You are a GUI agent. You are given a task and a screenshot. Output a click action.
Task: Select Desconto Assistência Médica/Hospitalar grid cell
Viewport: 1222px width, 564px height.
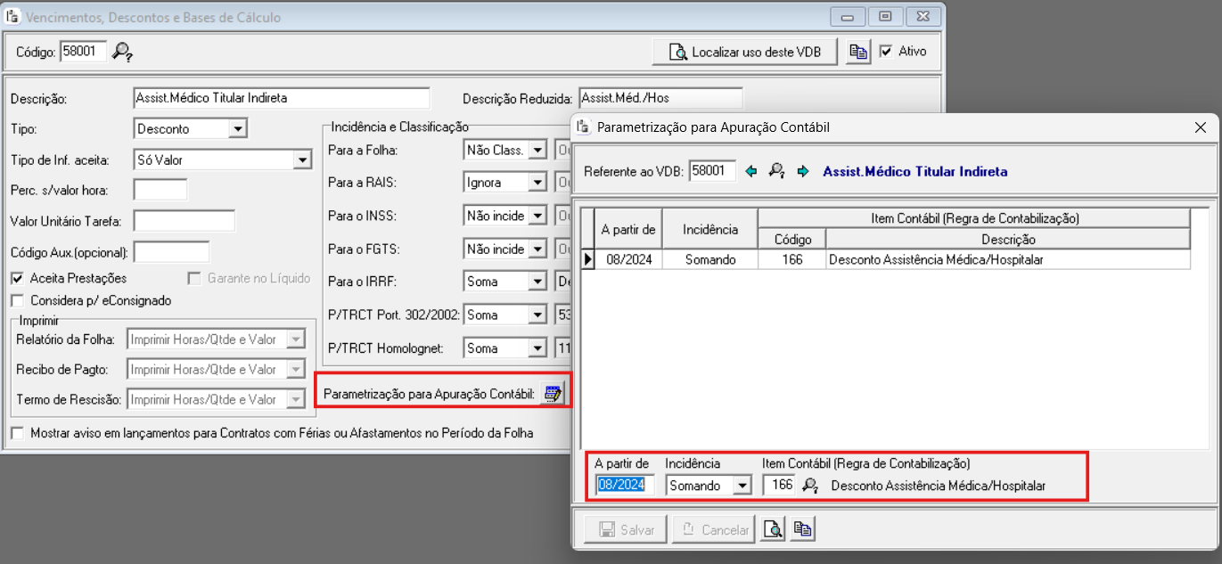(x=1008, y=259)
